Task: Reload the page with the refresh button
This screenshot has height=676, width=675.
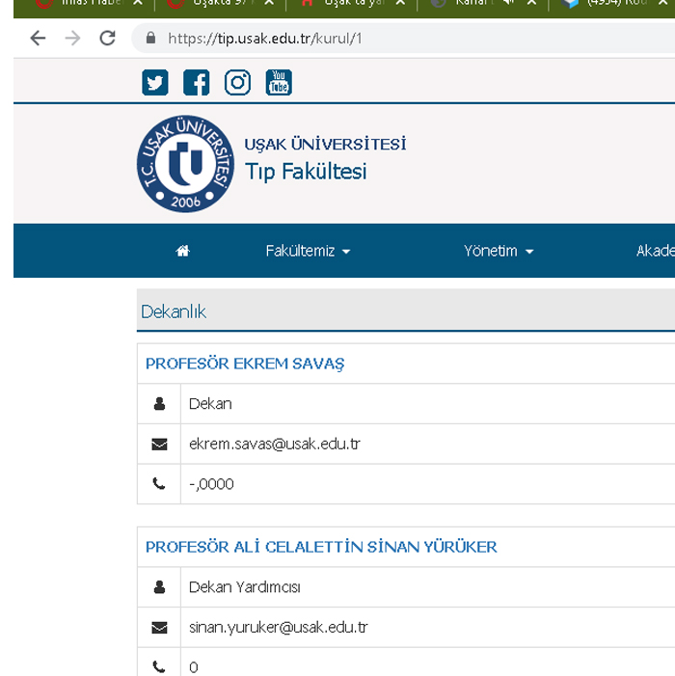Action: coord(107,39)
